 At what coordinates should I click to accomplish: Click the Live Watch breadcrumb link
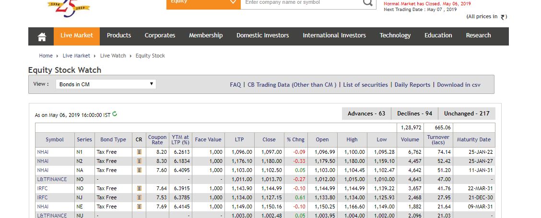click(x=113, y=56)
